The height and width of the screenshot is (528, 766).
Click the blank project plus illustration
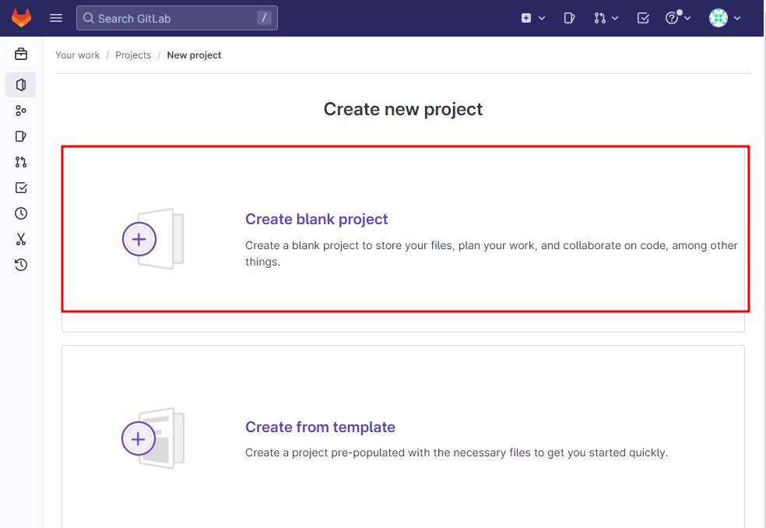coord(153,239)
